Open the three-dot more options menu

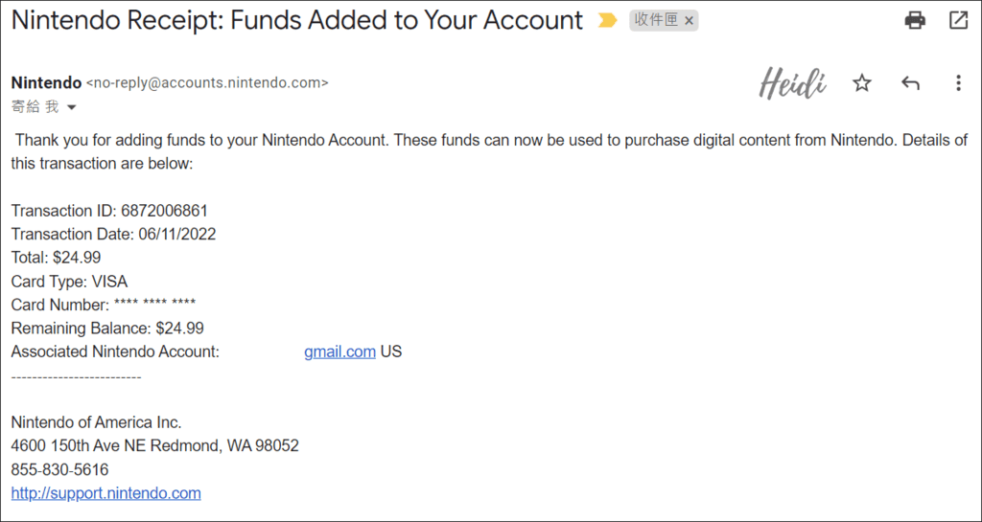[958, 83]
